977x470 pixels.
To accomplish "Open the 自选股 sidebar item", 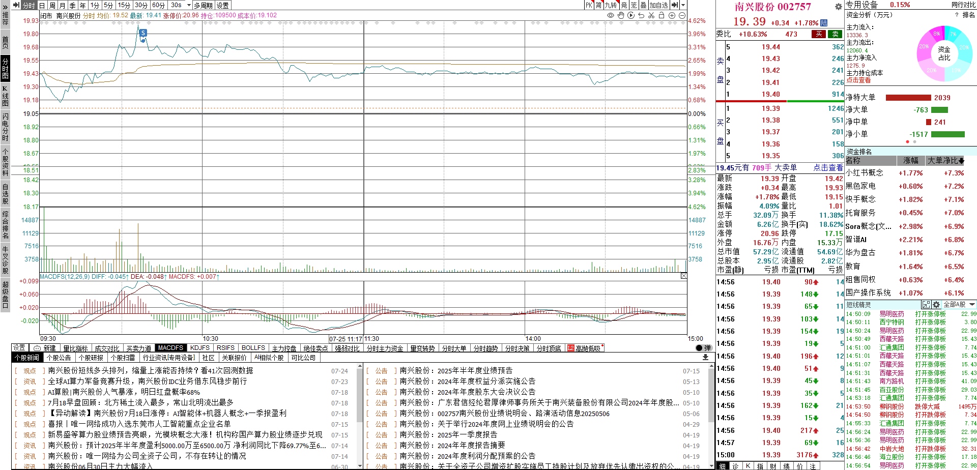I will 5,194.
